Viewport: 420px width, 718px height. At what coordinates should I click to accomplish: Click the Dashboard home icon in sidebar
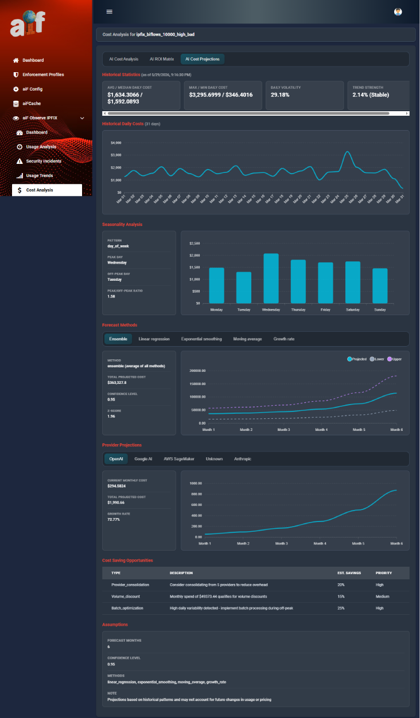[x=16, y=60]
